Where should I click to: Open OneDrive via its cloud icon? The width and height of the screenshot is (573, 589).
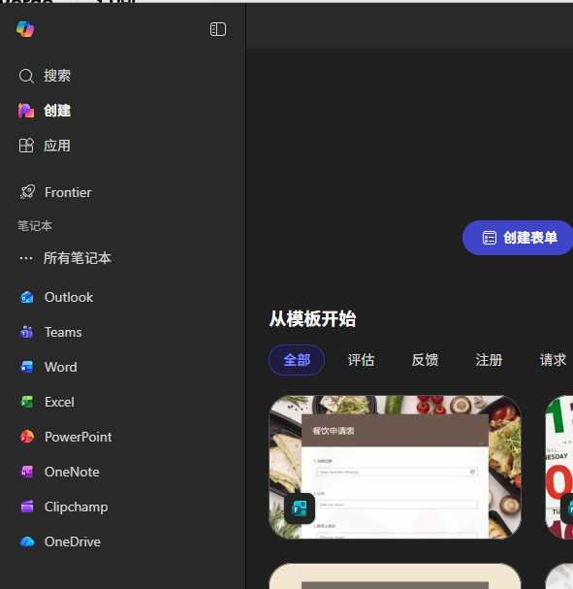26,541
